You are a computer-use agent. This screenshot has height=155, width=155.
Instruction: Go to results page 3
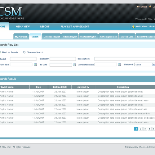145,129
